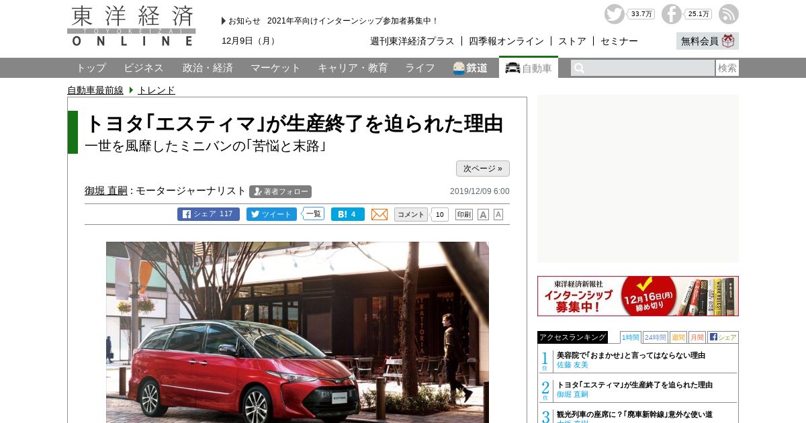Open the トップ navigation tab
Image resolution: width=806 pixels, height=423 pixels.
(91, 68)
